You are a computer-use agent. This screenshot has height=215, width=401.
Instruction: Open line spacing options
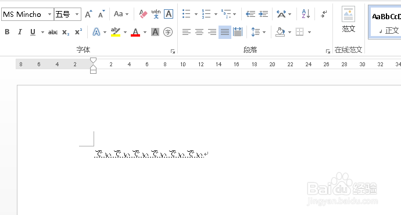pyautogui.click(x=255, y=32)
